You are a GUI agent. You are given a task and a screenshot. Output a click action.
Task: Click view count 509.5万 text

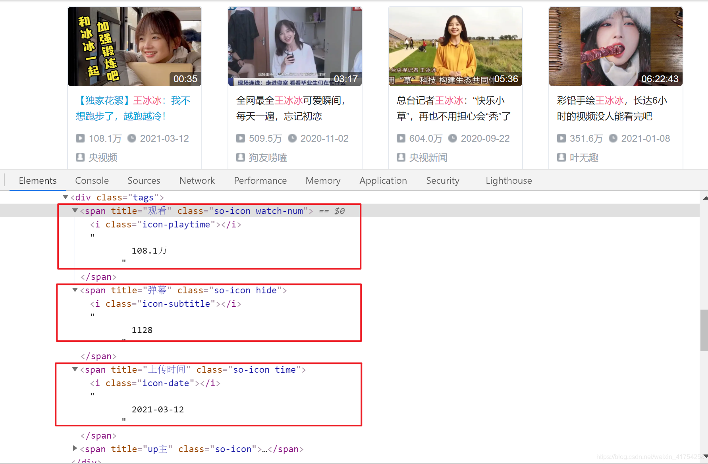(x=265, y=139)
